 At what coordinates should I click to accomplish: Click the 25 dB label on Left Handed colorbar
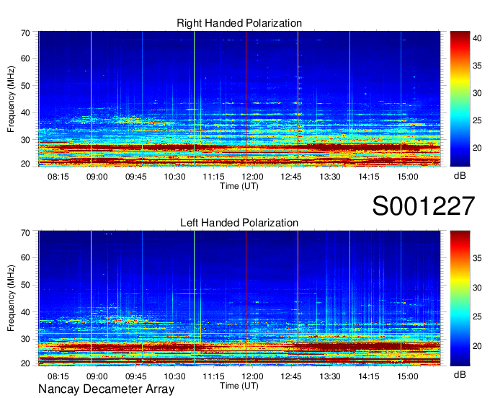(477, 317)
